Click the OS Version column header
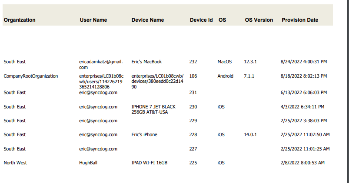Viewport: 349px width, 183px height. pyautogui.click(x=259, y=20)
